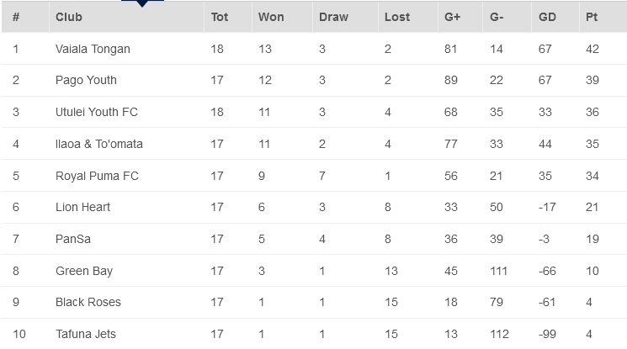Sort by the GD column header
627x349 pixels.
click(547, 17)
